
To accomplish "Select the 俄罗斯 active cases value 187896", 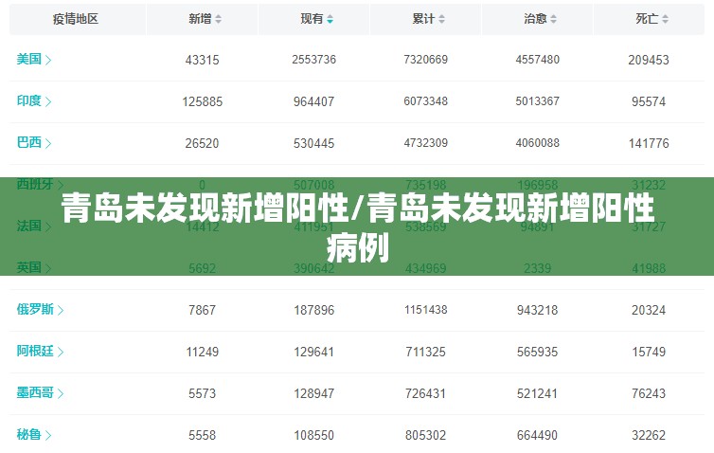I will click(313, 310).
